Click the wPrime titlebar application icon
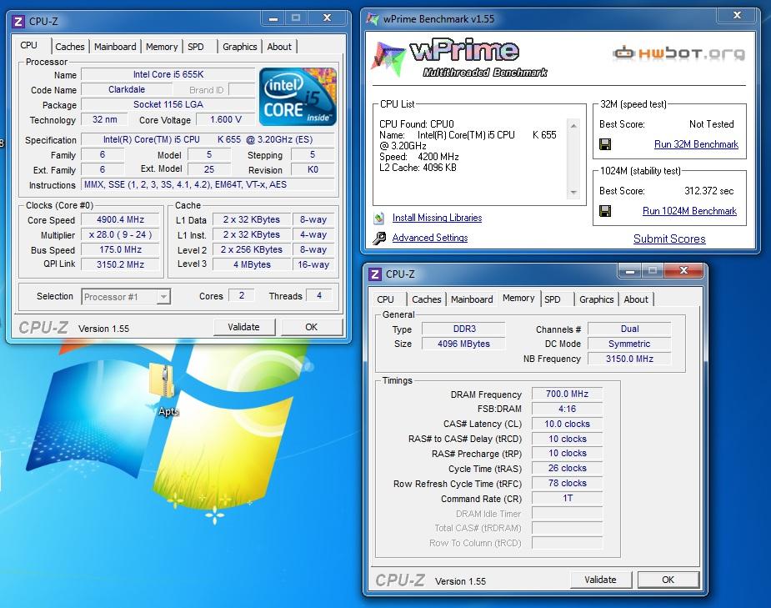Viewport: 771px width, 608px height. coord(373,19)
